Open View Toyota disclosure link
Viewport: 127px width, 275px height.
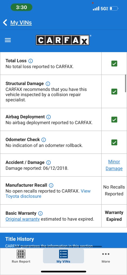pyautogui.click(x=48, y=194)
